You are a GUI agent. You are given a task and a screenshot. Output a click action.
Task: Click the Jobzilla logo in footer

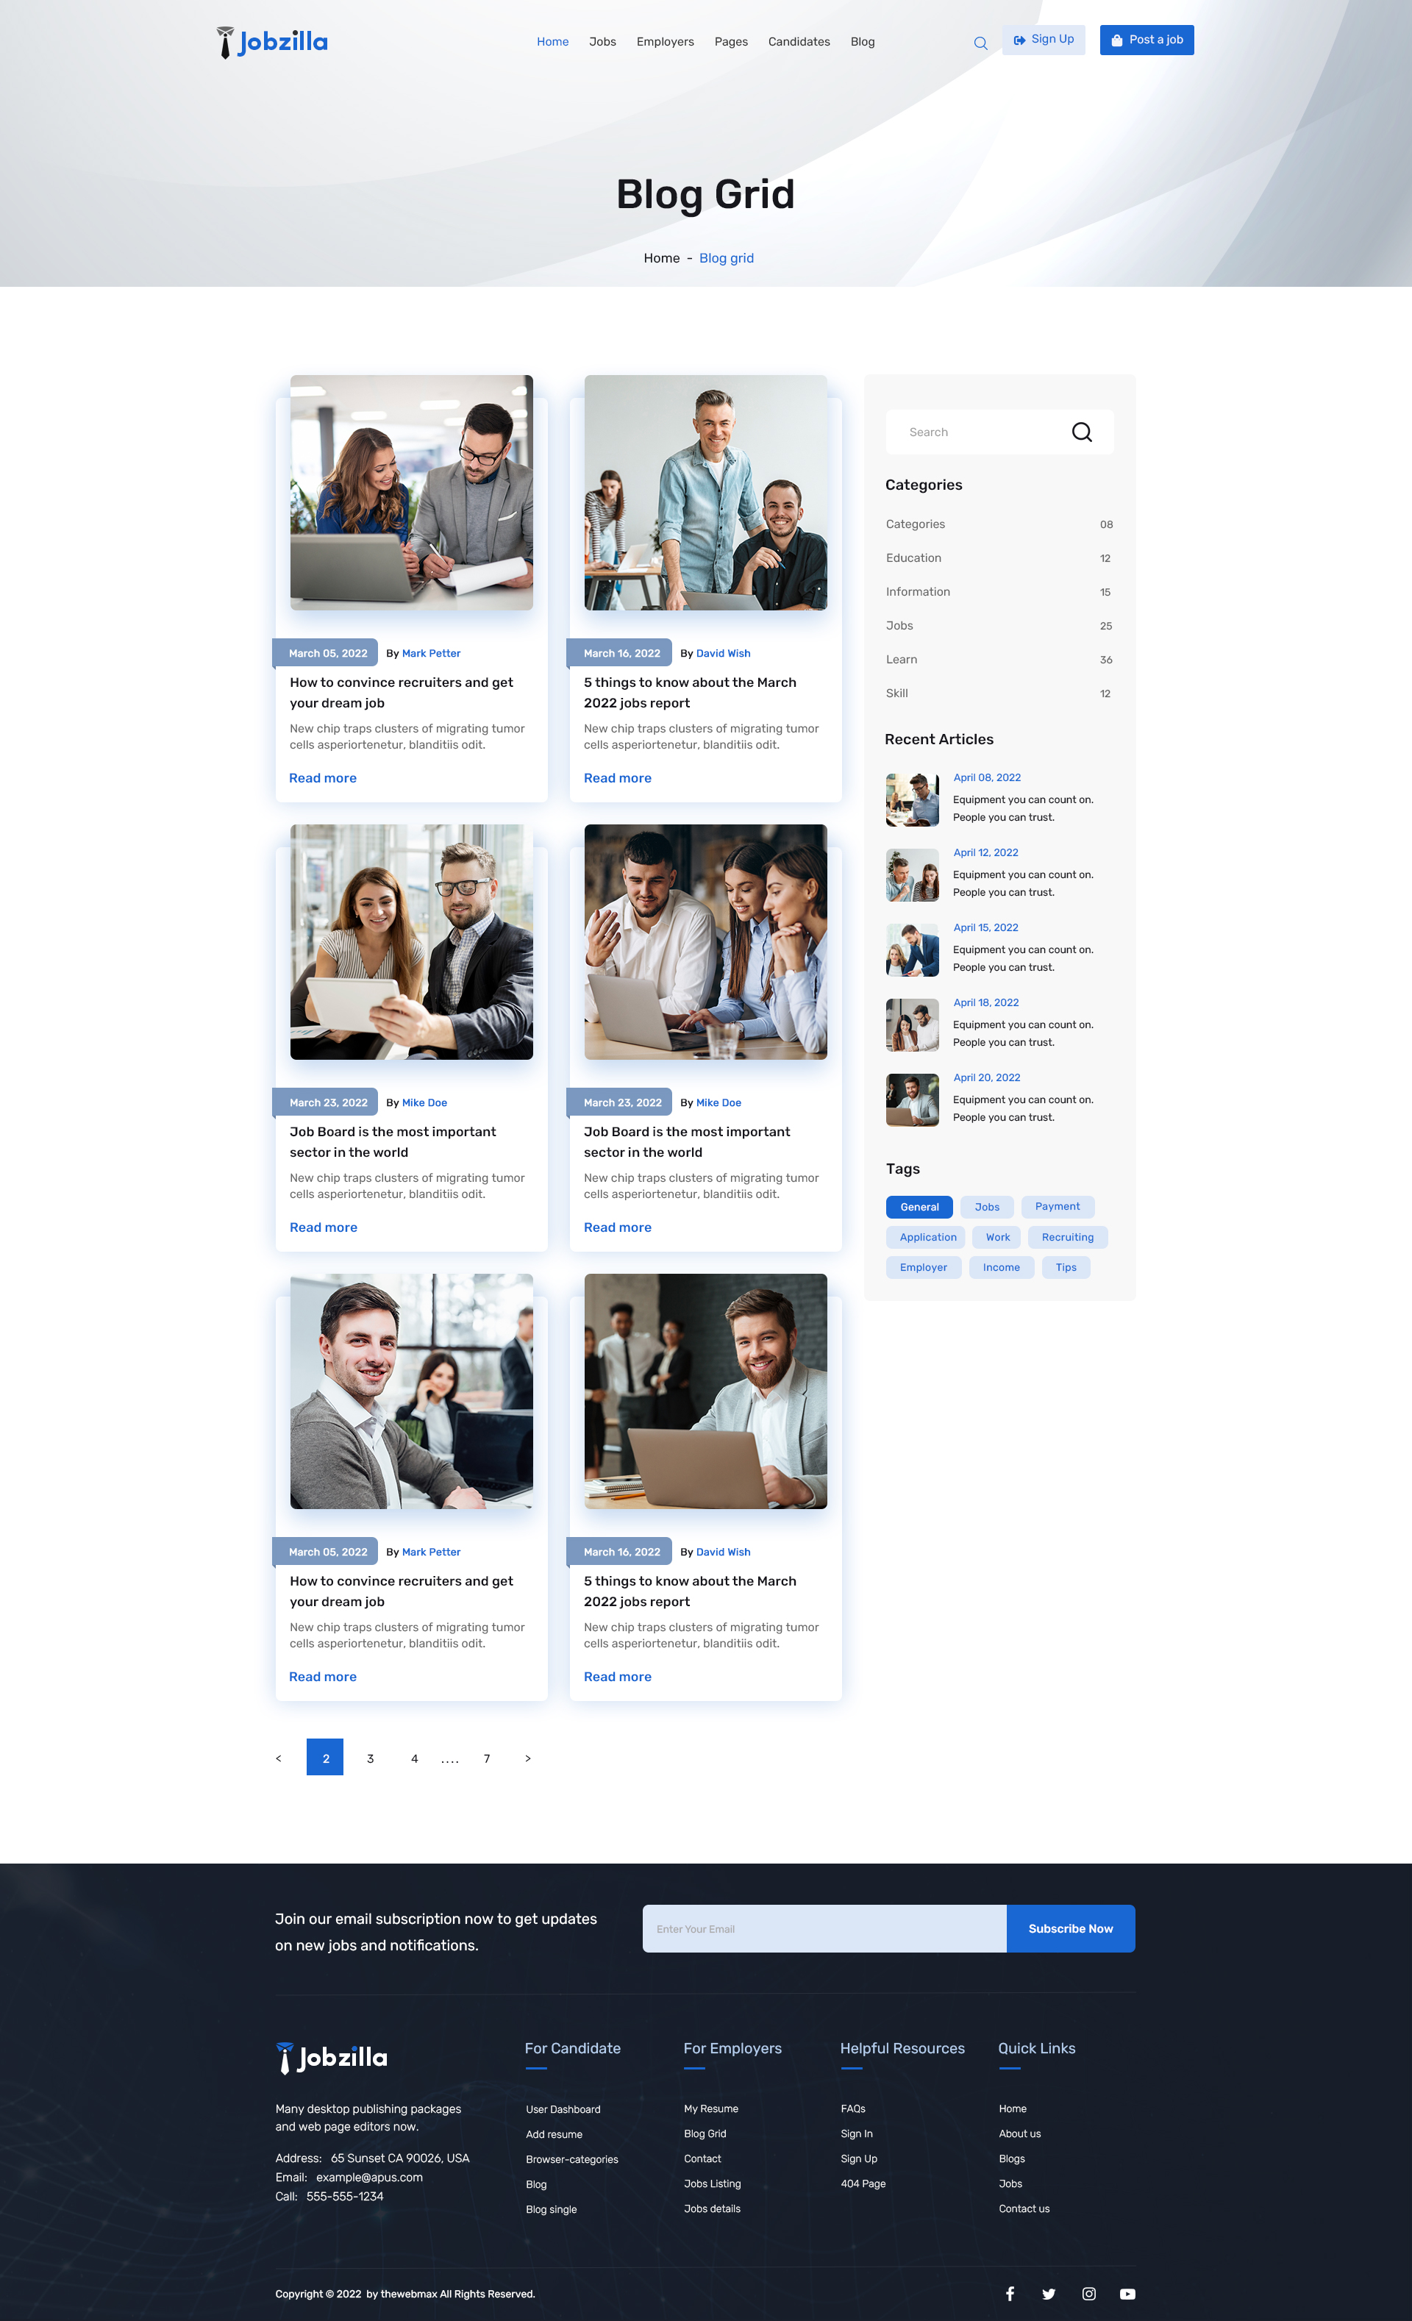(x=332, y=2057)
